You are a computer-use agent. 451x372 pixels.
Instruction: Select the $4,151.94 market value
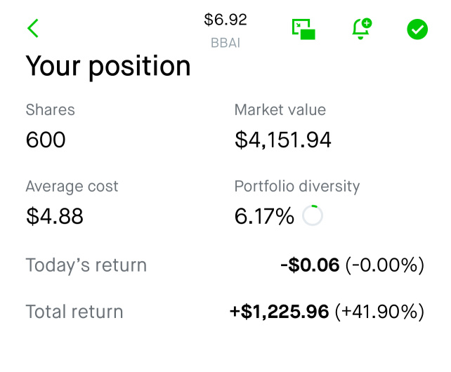[x=283, y=140]
